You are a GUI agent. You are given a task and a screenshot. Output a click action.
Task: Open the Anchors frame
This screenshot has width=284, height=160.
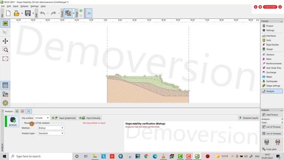272,55
